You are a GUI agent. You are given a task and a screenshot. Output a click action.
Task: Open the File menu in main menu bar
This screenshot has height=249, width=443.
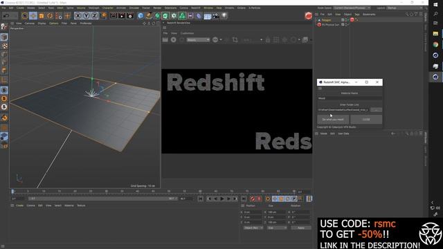click(3, 8)
